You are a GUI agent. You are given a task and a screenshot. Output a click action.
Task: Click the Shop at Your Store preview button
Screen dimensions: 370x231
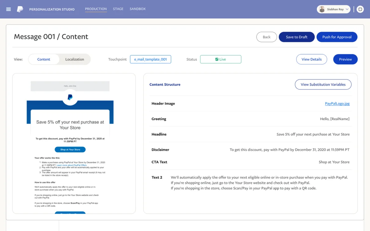pyautogui.click(x=70, y=150)
